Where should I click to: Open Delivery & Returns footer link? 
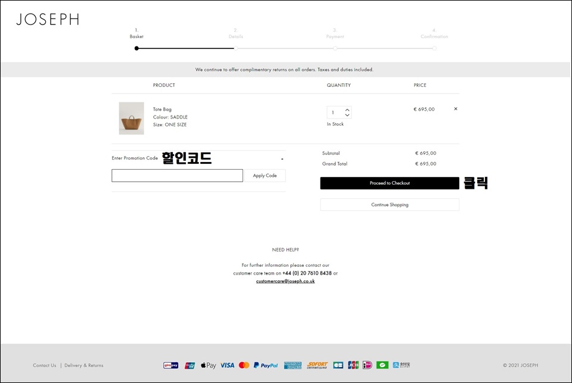(x=84, y=365)
